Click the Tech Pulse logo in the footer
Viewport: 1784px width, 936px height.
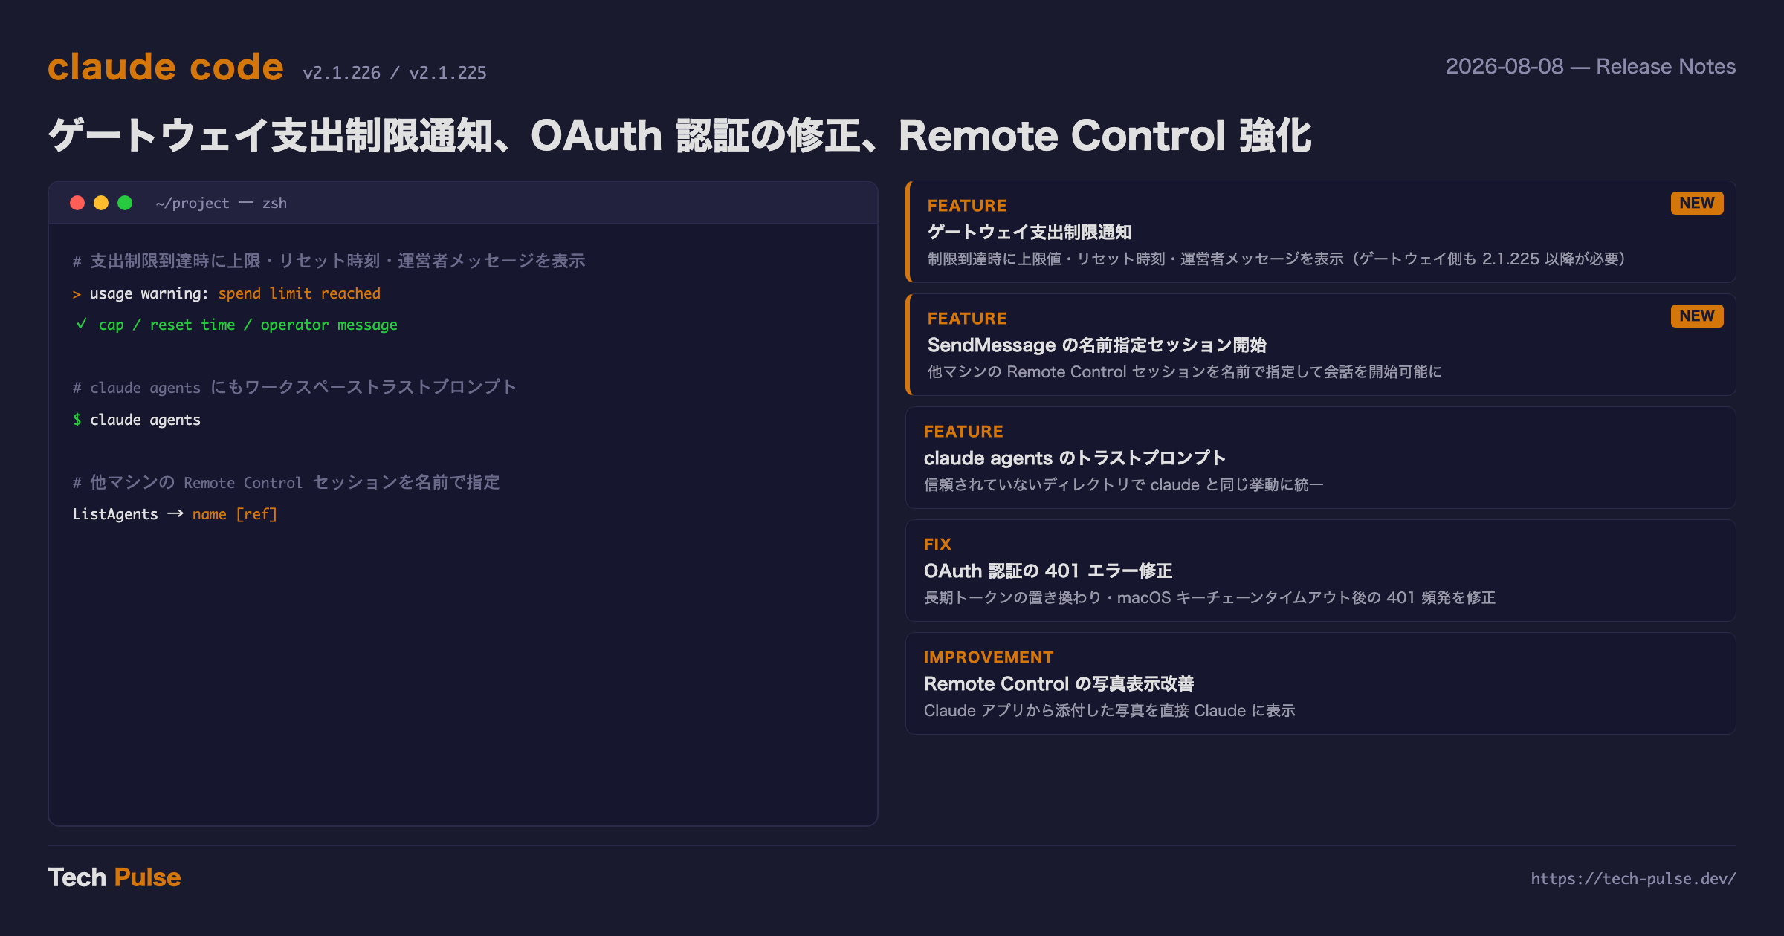click(114, 877)
